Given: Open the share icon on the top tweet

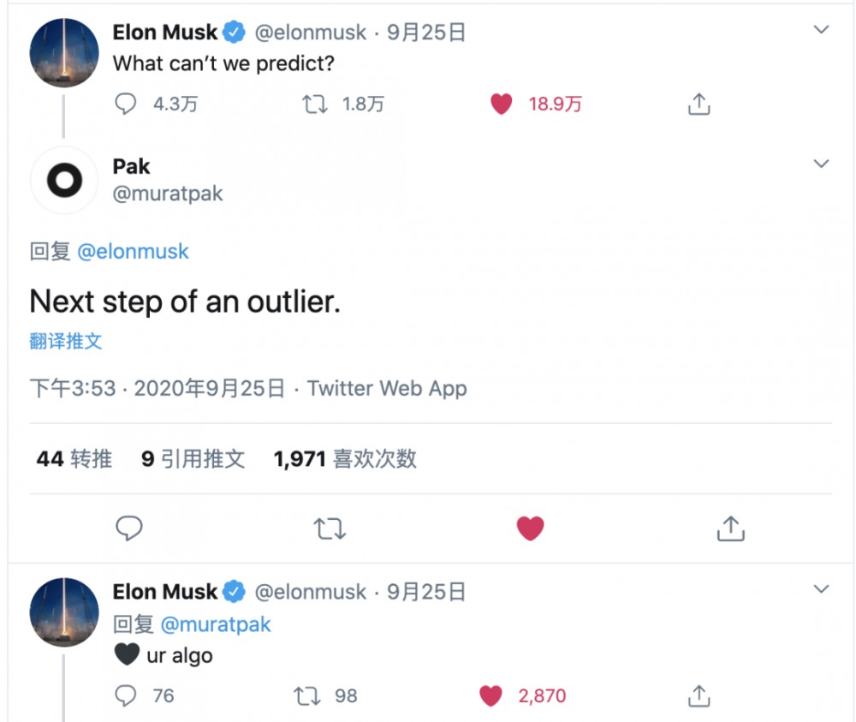Looking at the screenshot, I should tap(698, 103).
